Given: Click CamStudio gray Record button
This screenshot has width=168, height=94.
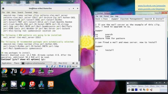Looking at the screenshot, I should [x=129, y=90].
